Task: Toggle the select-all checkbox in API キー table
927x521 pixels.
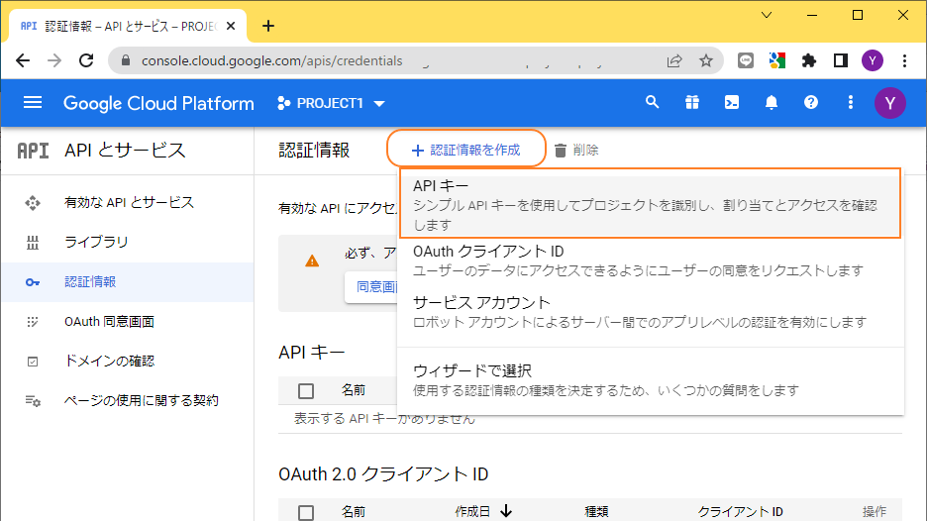Action: [x=306, y=391]
